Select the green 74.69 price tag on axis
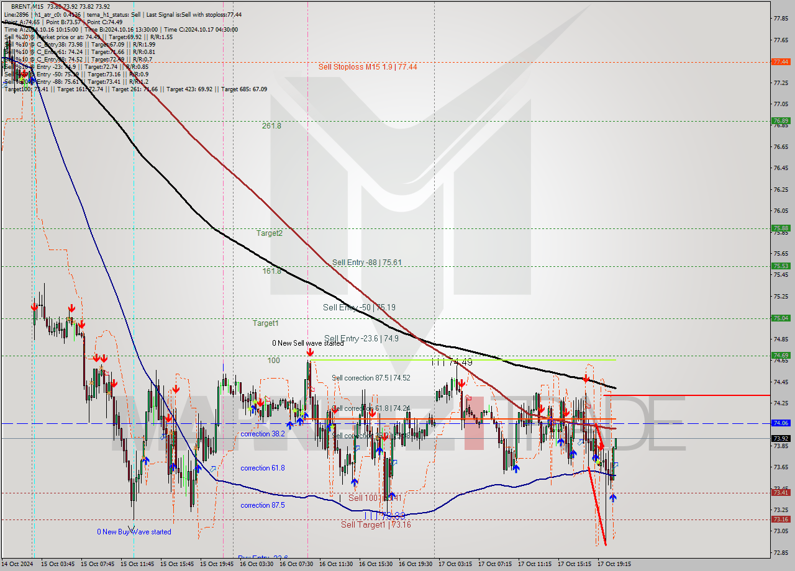Screen dimensions: 795x571 pos(781,356)
